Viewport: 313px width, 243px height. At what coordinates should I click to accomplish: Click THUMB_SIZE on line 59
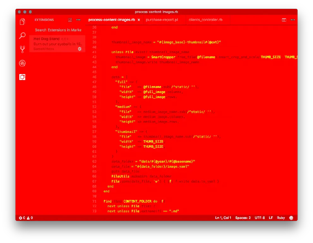(x=153, y=142)
